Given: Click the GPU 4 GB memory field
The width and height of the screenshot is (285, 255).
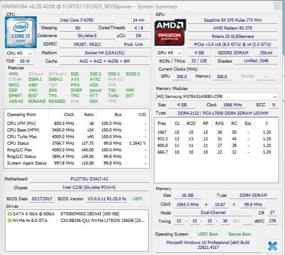Looking at the screenshot, I should pos(199,53).
